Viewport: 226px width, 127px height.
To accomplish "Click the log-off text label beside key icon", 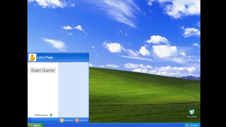I will tap(69, 121).
